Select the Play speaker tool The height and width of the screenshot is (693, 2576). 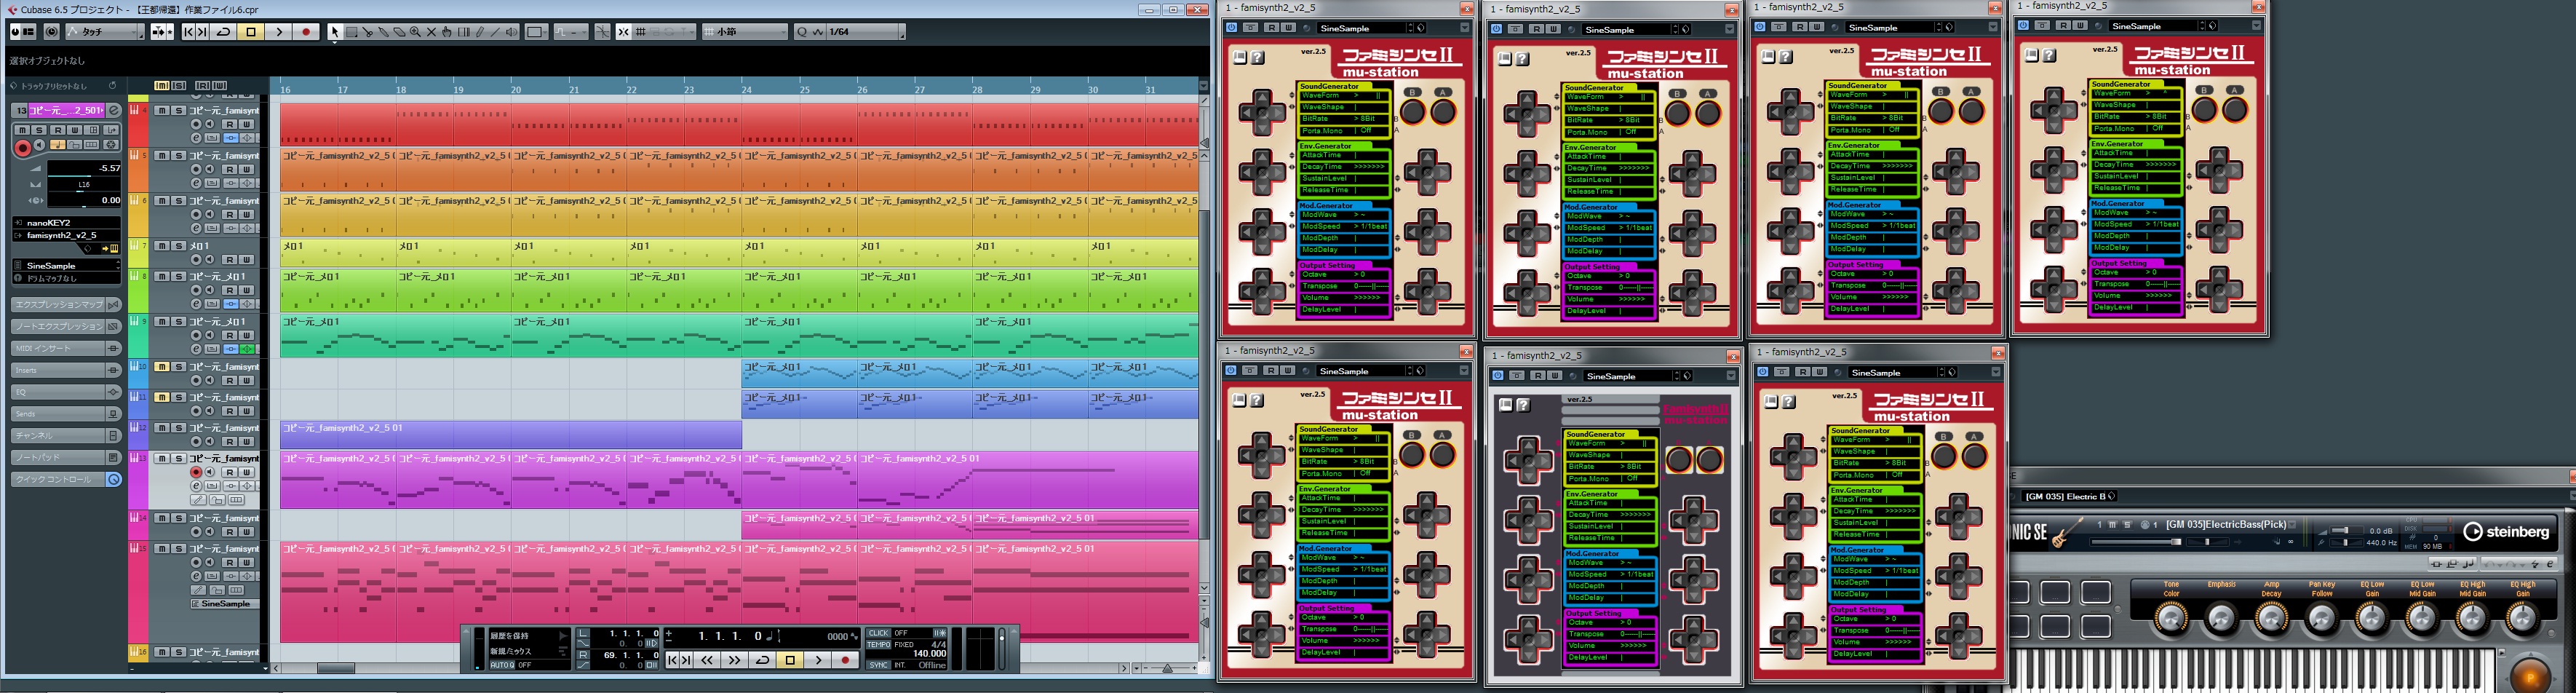tap(512, 32)
